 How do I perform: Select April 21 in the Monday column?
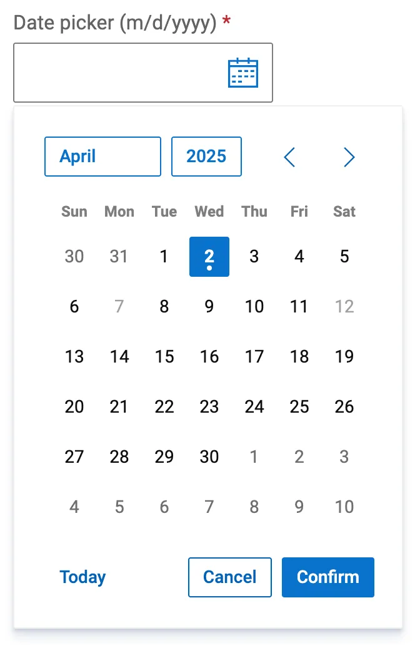[119, 407]
